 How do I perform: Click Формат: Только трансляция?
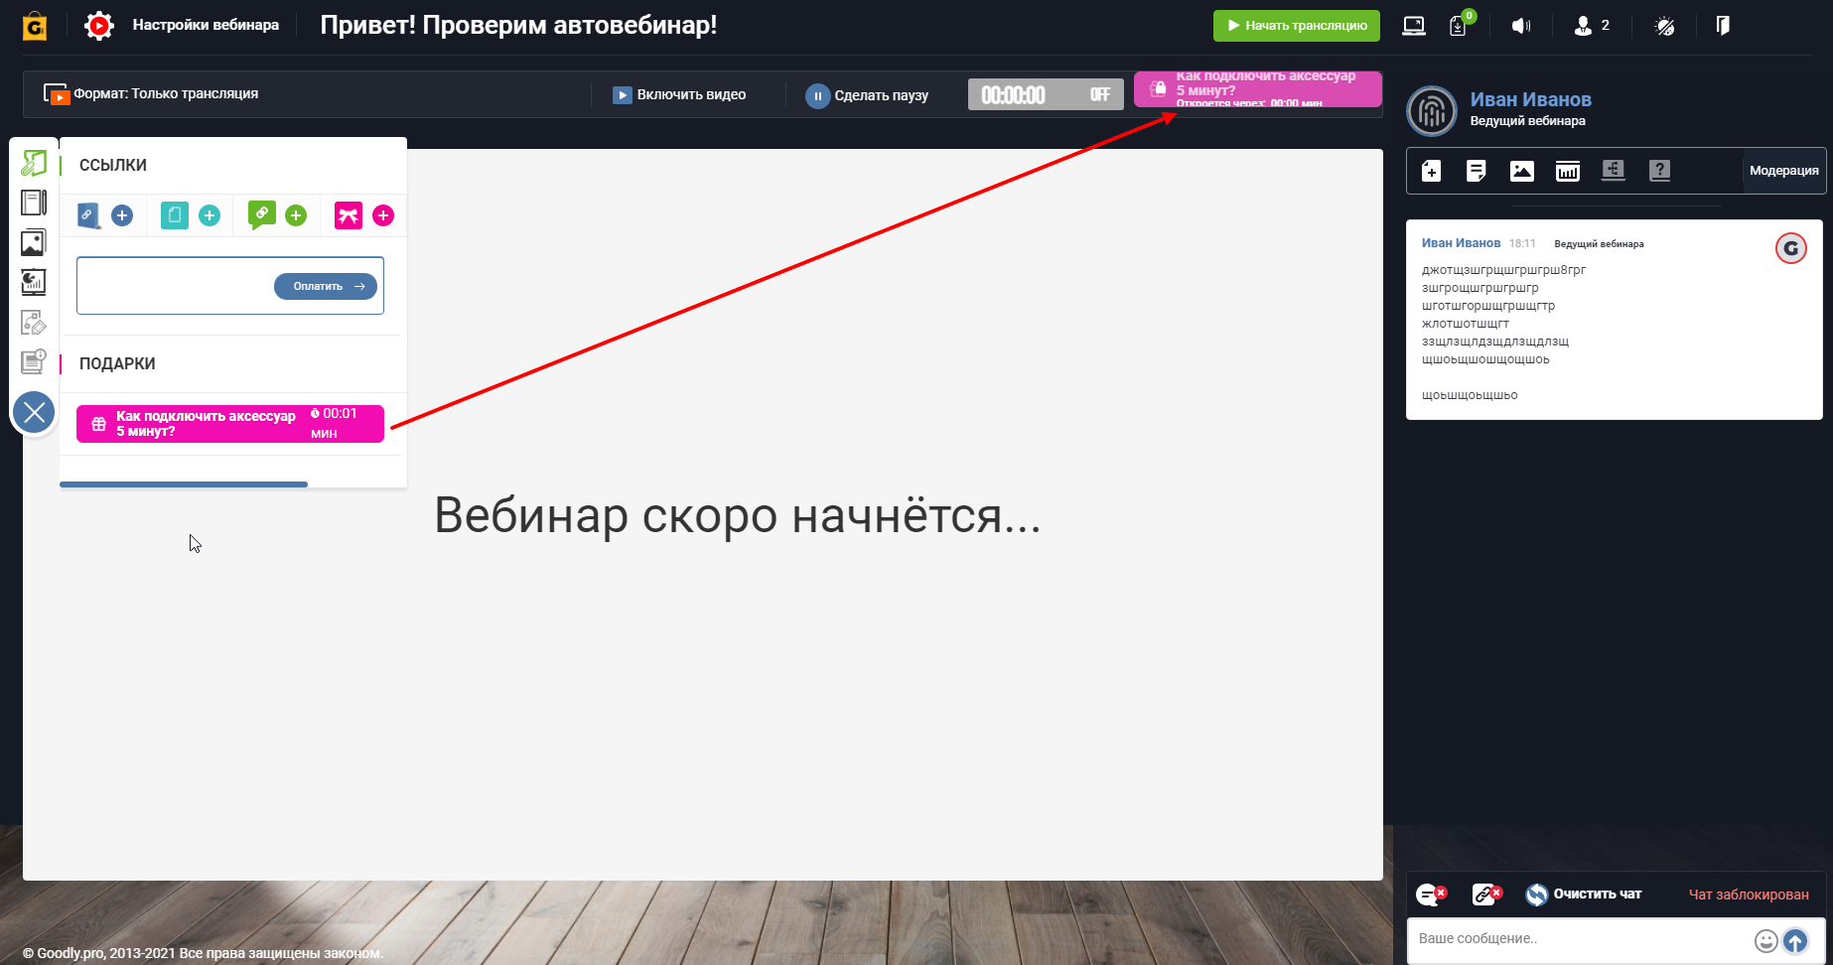(x=151, y=93)
